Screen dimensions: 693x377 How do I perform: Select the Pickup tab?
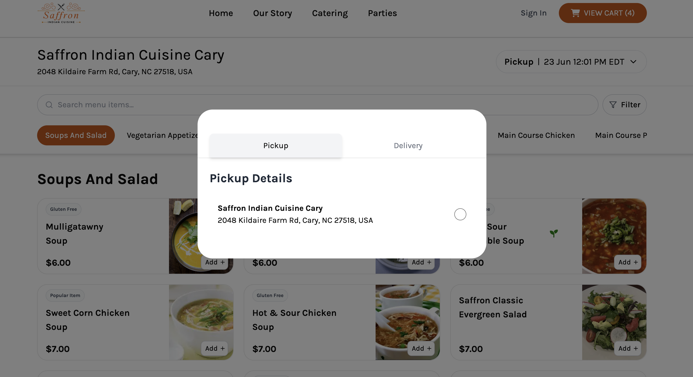(x=276, y=145)
